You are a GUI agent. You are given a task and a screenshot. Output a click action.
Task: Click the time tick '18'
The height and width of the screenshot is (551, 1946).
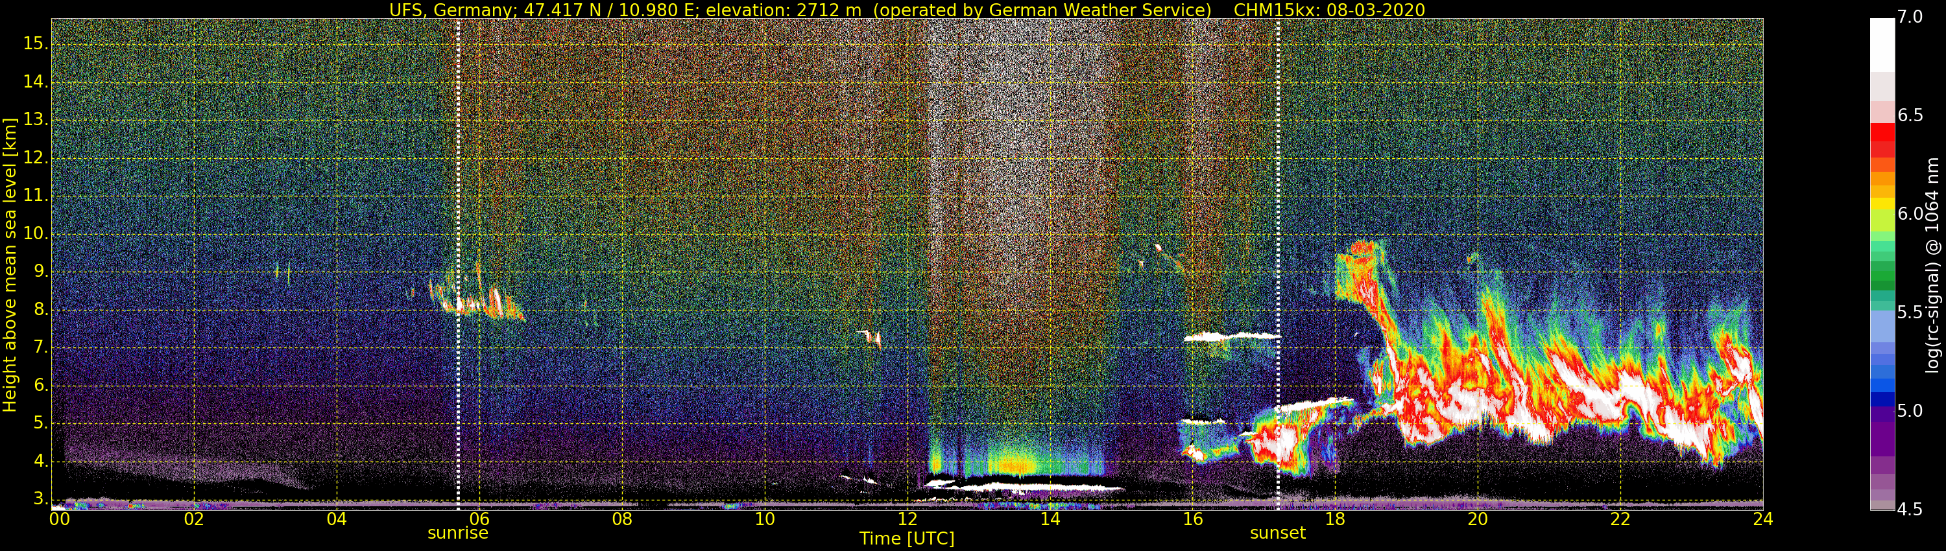click(x=1335, y=519)
